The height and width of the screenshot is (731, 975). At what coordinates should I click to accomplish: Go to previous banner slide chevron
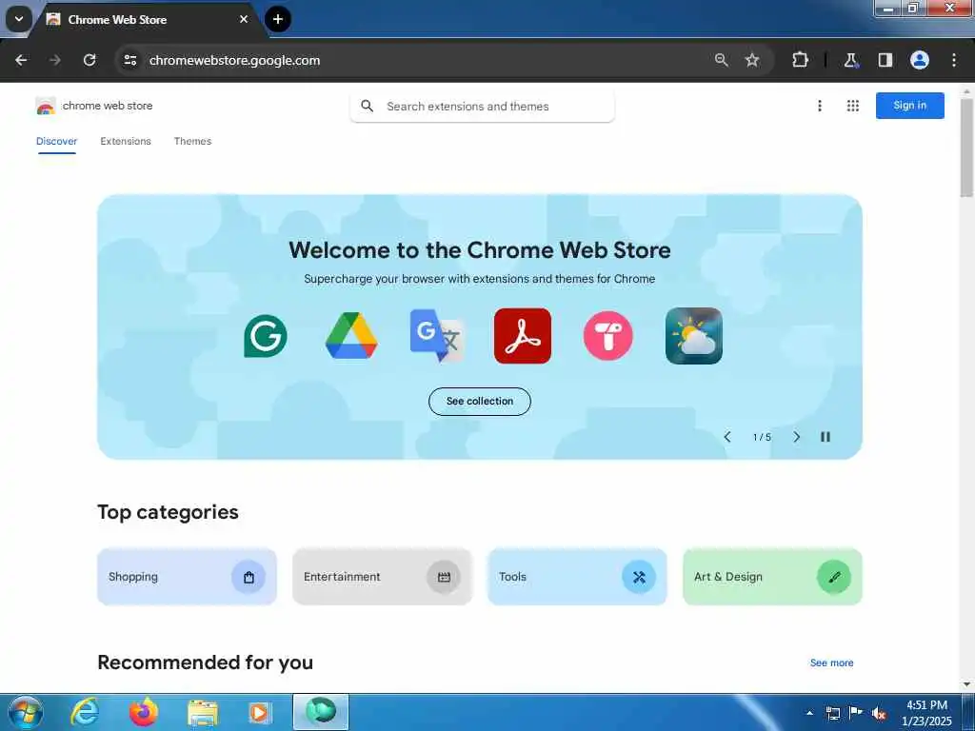(x=726, y=437)
